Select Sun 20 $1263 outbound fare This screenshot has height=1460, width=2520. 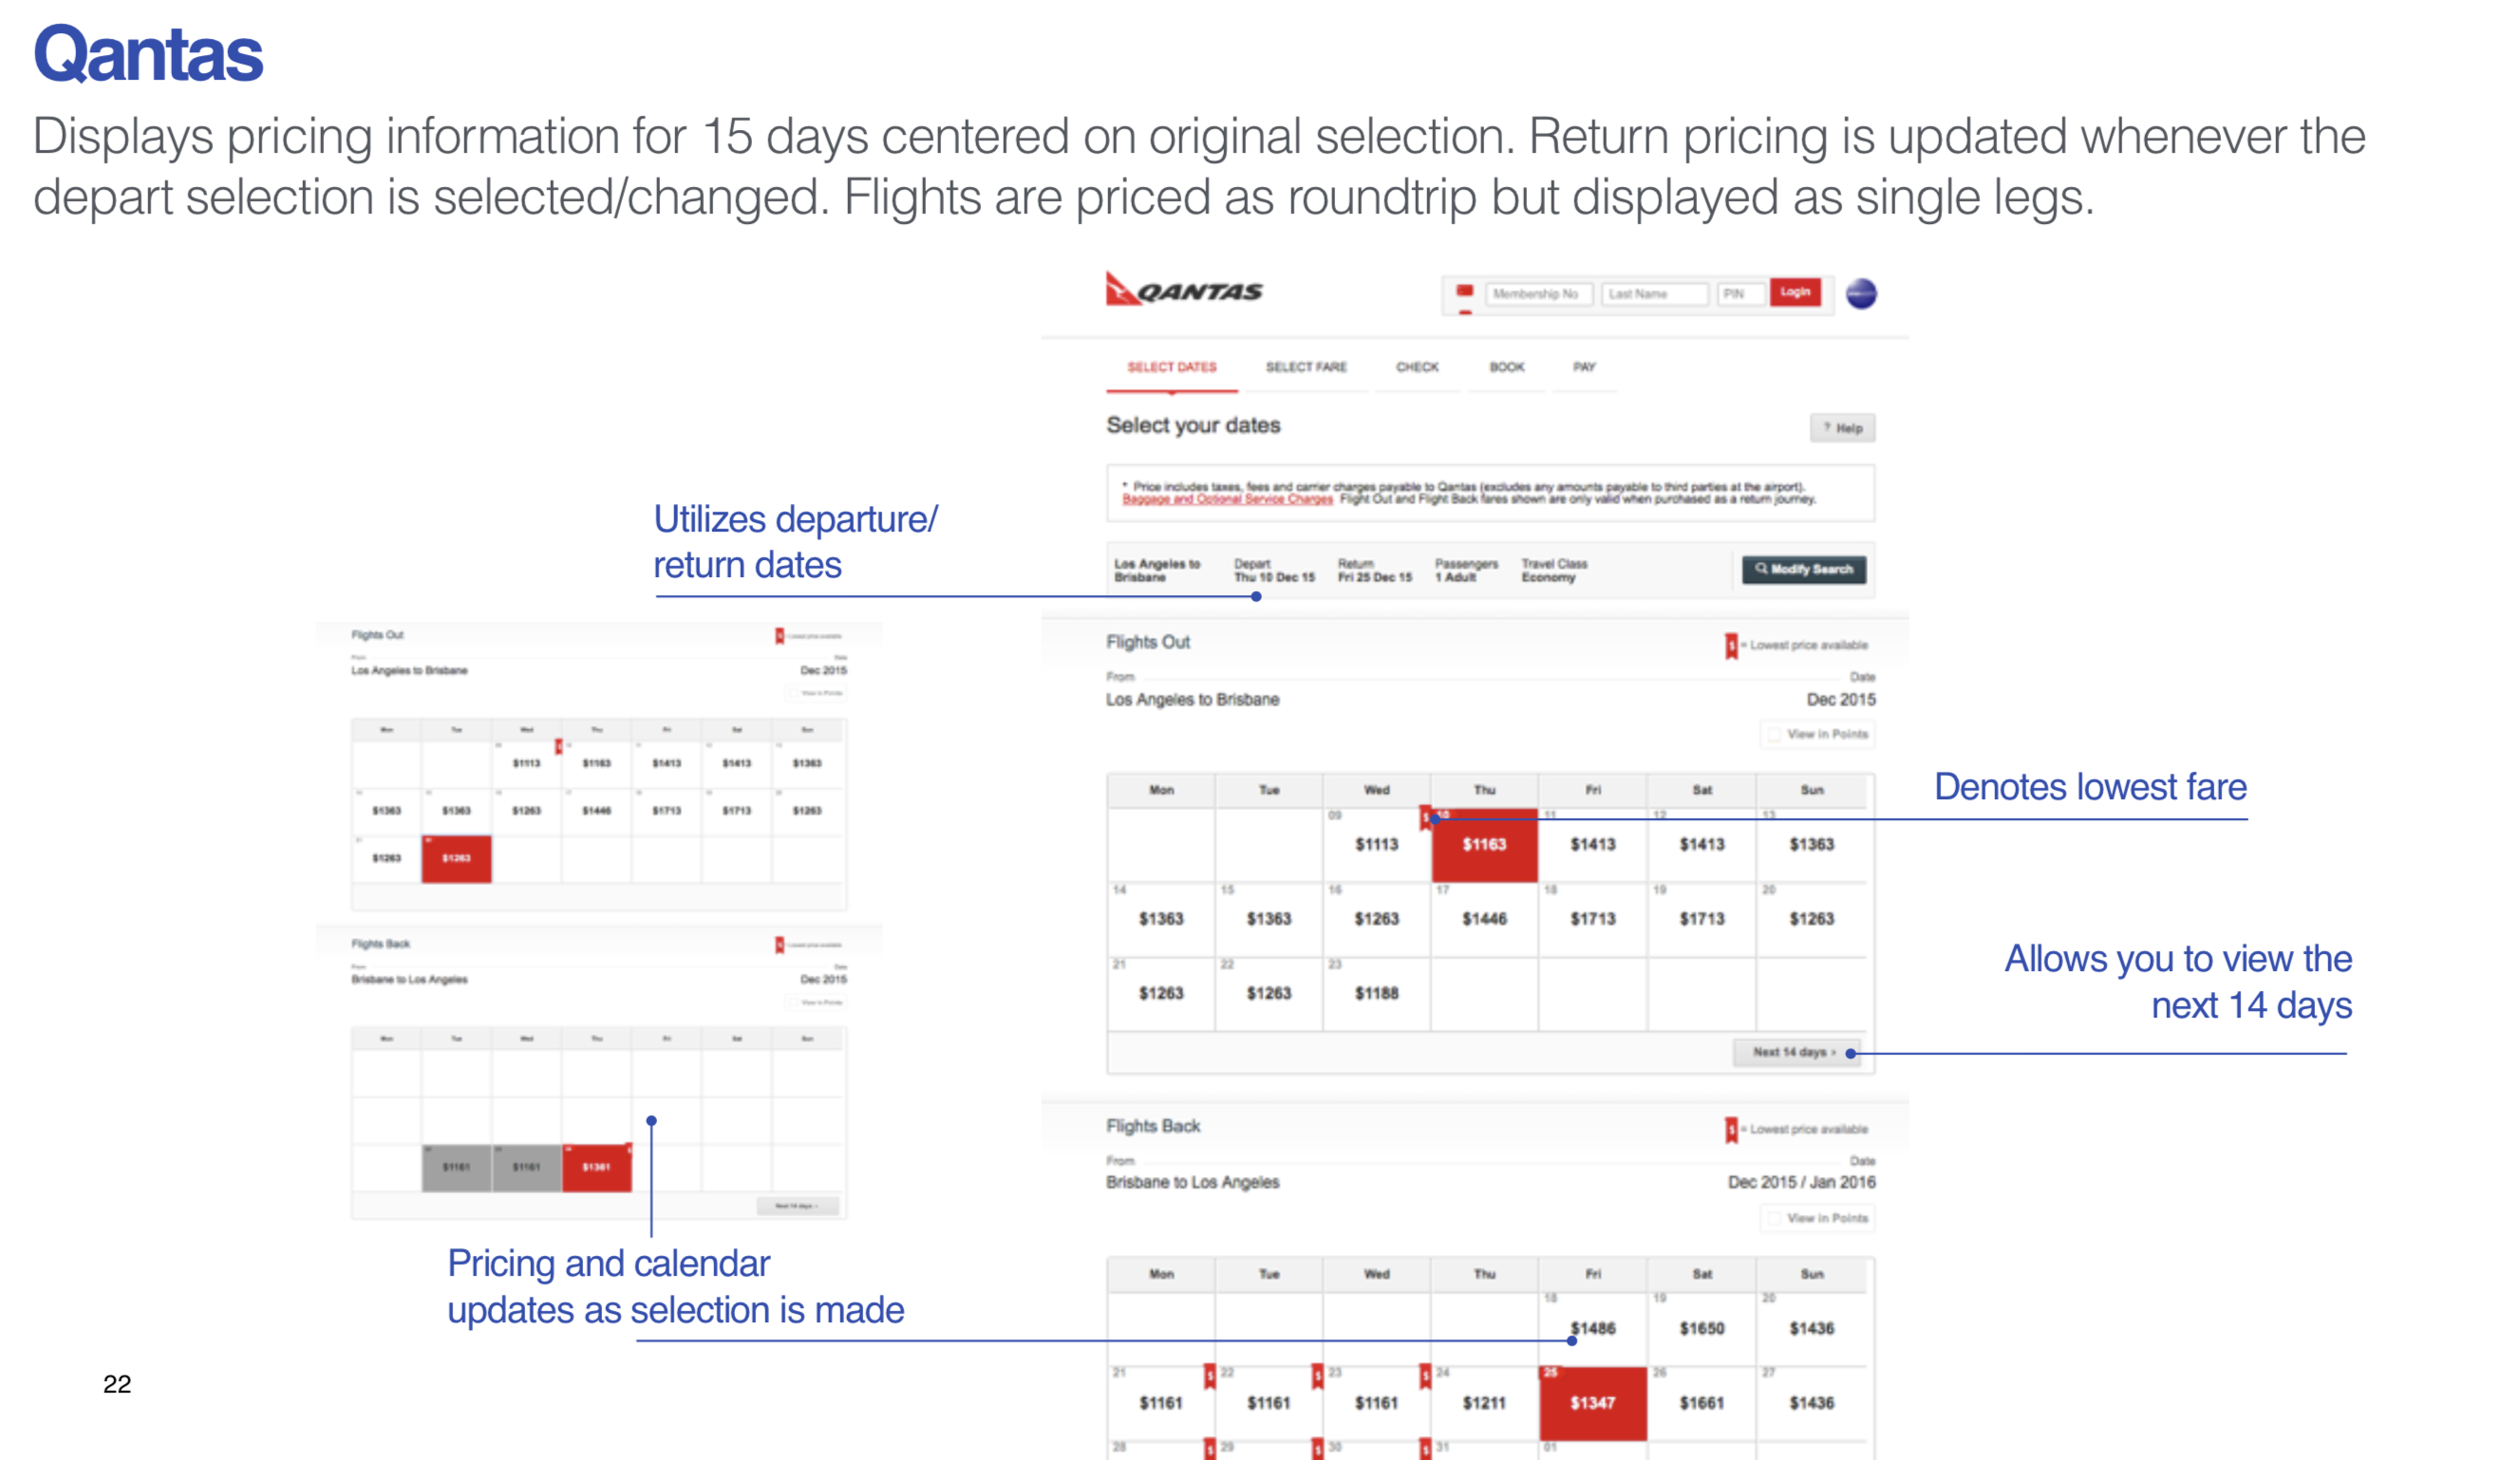click(x=1811, y=919)
